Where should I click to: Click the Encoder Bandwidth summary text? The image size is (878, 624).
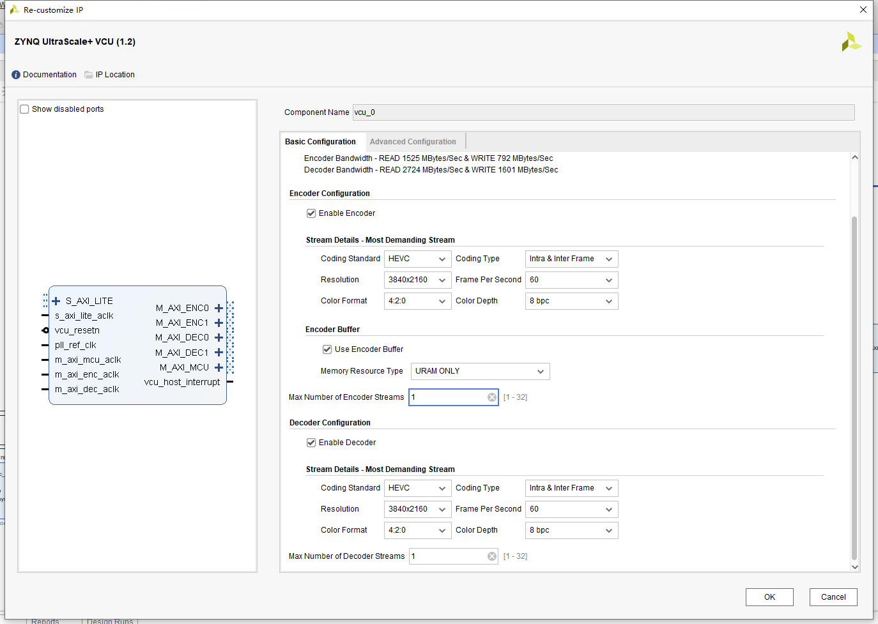click(x=429, y=158)
